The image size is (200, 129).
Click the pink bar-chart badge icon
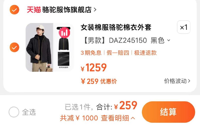(x=64, y=33)
